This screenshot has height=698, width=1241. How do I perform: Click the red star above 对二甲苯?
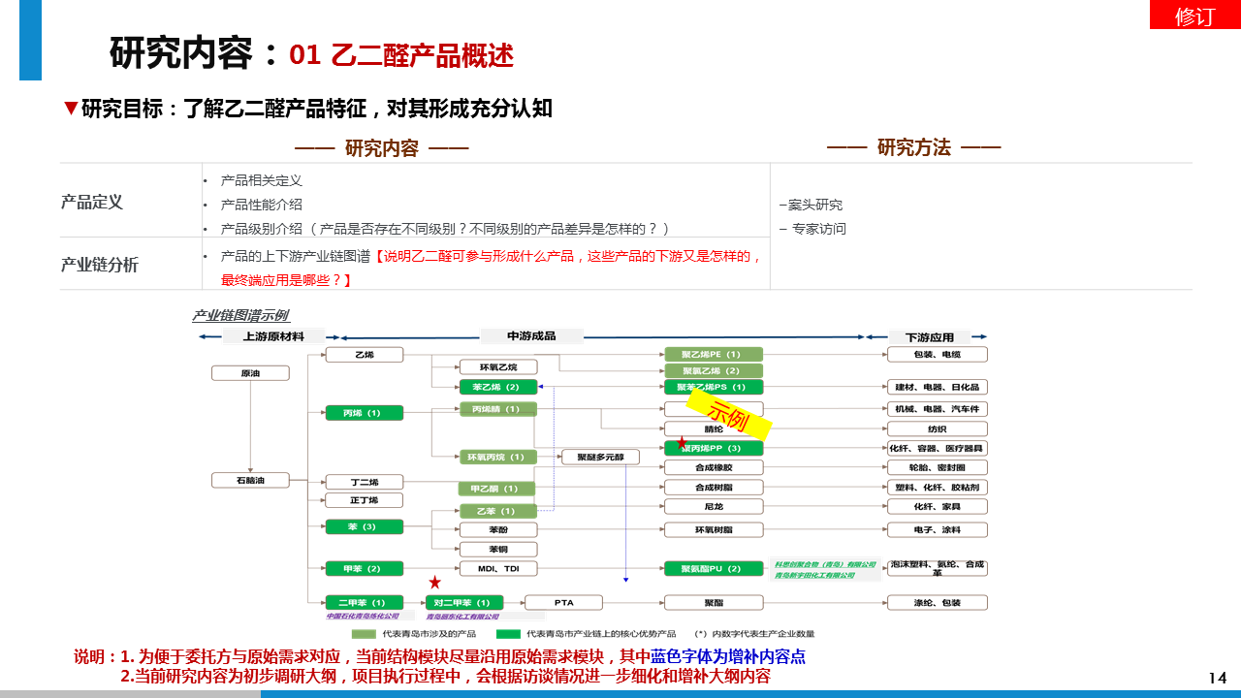pyautogui.click(x=435, y=583)
